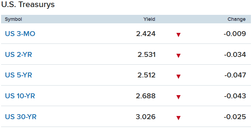Click the -0.009 change value

click(x=235, y=34)
